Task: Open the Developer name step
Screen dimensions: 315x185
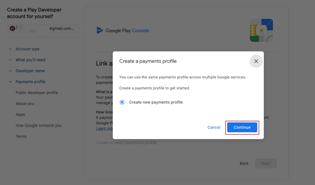Action: (30, 71)
